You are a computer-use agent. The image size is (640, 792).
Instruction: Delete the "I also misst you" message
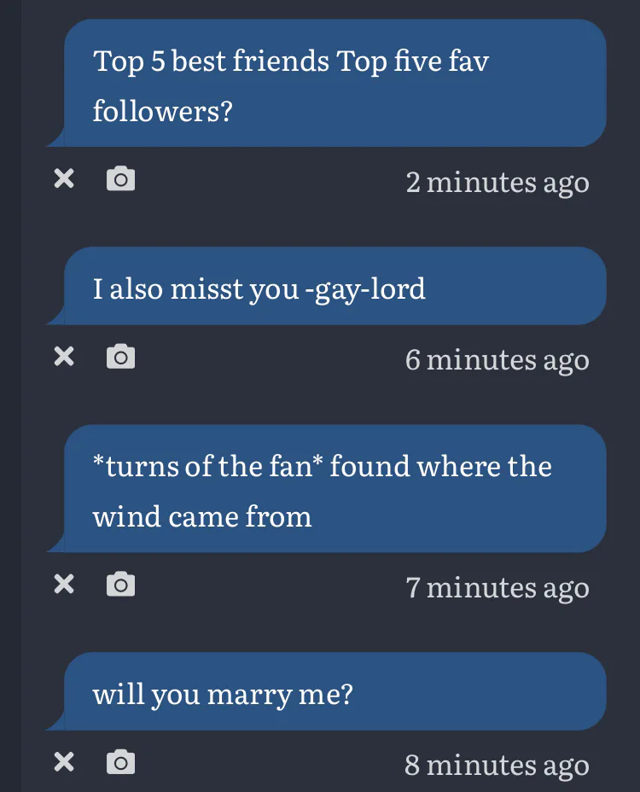coord(64,357)
